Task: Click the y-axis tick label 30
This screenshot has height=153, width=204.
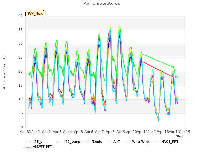Action: pyautogui.click(x=20, y=44)
